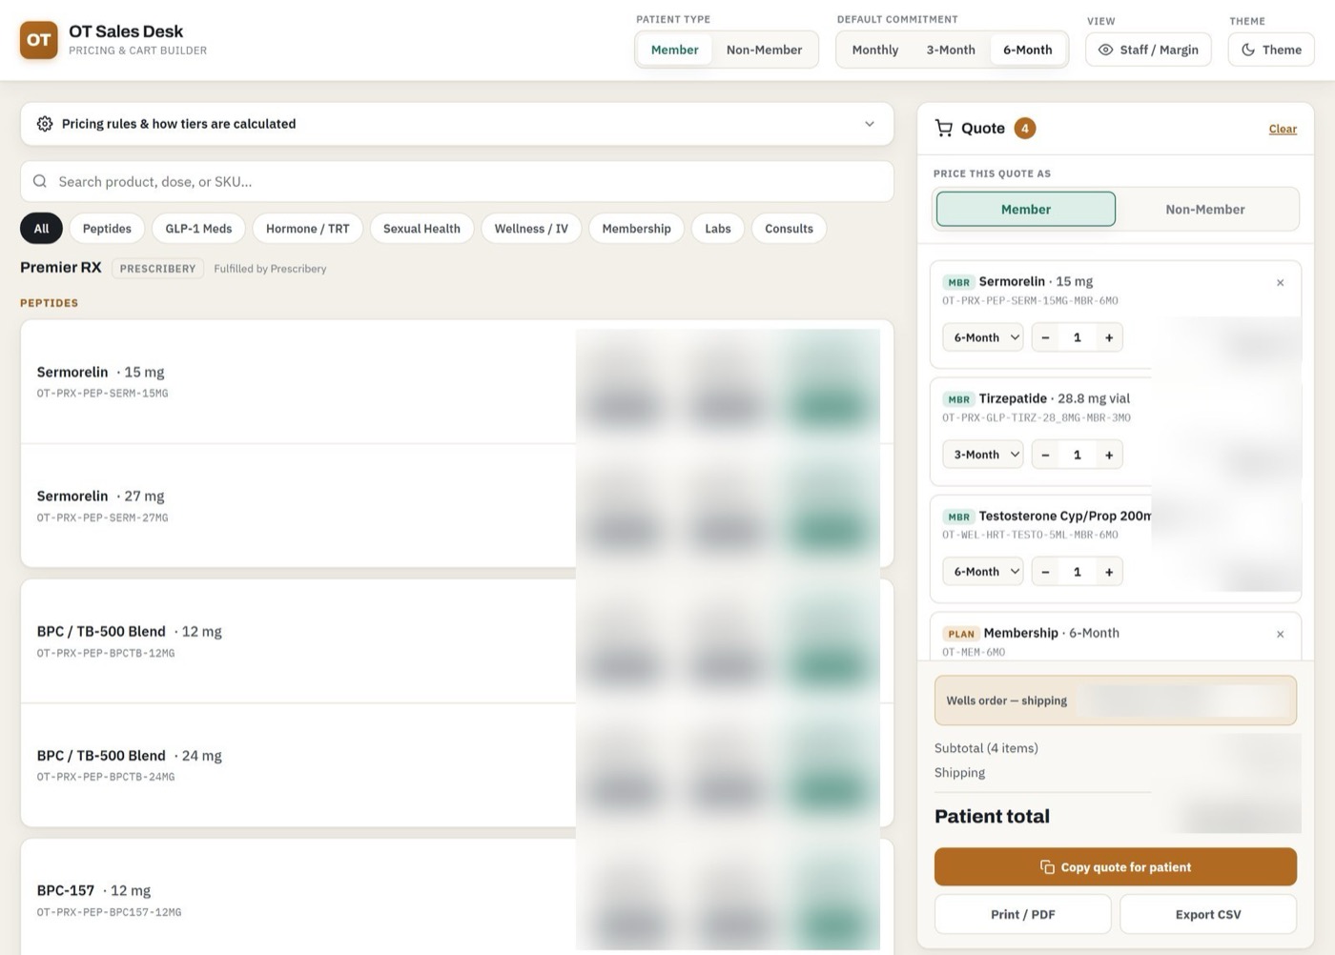The image size is (1335, 955).
Task: Click the Quote cart icon
Action: point(944,128)
